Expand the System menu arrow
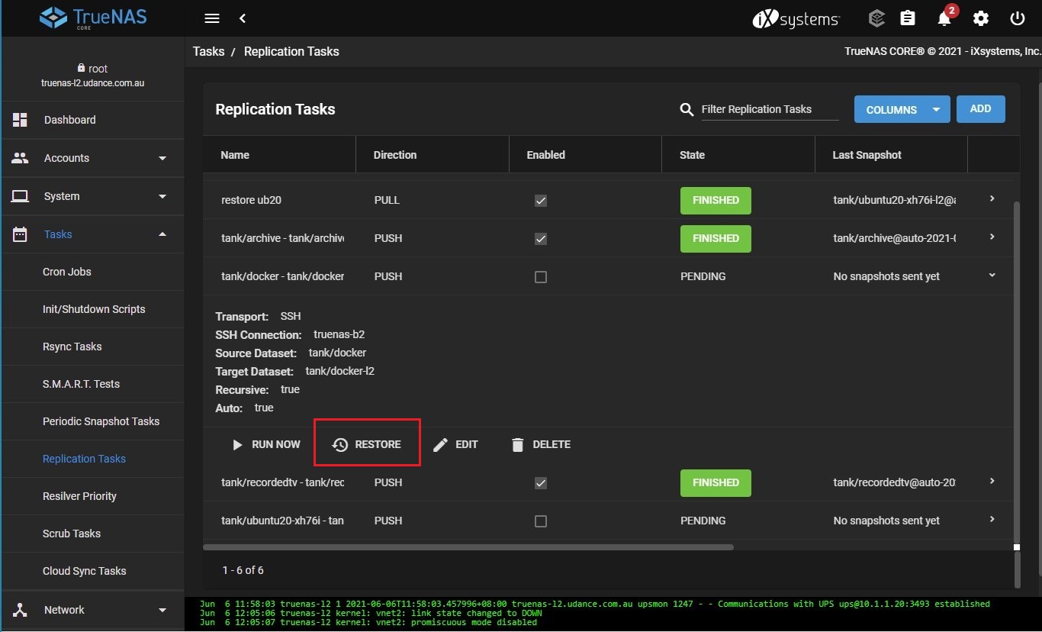Viewport: 1042px width, 632px height. 162,196
